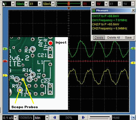Image resolution: width=136 pixels, height=120 pixels.
Task: Open red channel X1 probe dropdown
Action: pos(93,4)
